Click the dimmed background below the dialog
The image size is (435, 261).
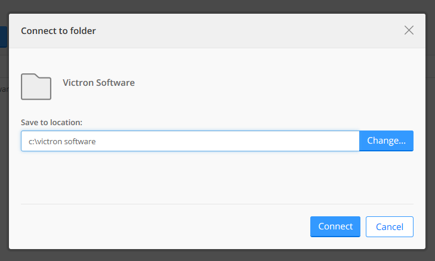(217, 255)
